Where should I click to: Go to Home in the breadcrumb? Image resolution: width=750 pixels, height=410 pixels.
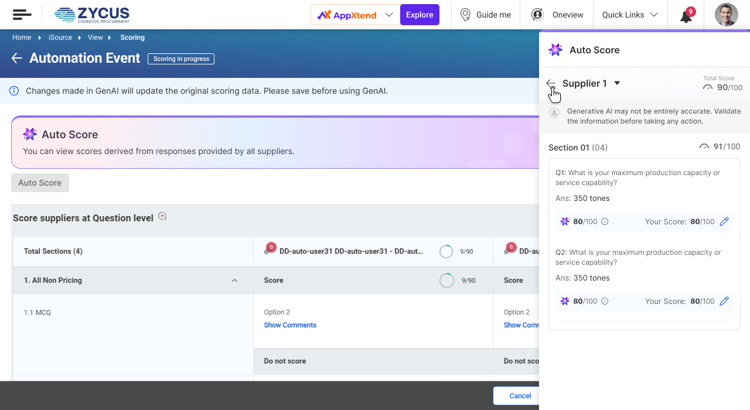(x=22, y=37)
